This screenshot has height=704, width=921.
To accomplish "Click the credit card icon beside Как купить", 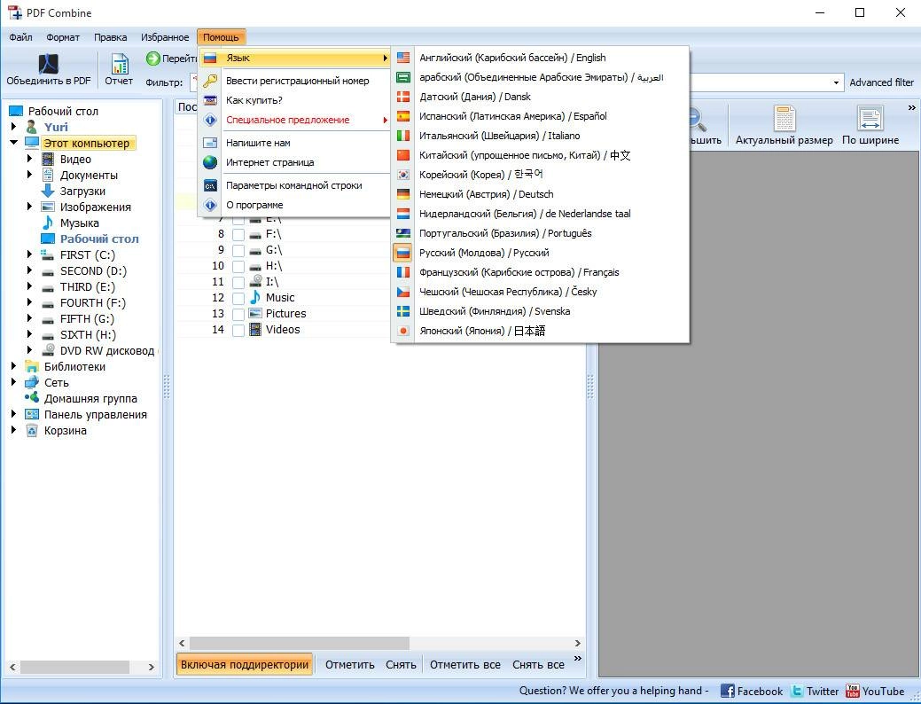I will [x=210, y=100].
